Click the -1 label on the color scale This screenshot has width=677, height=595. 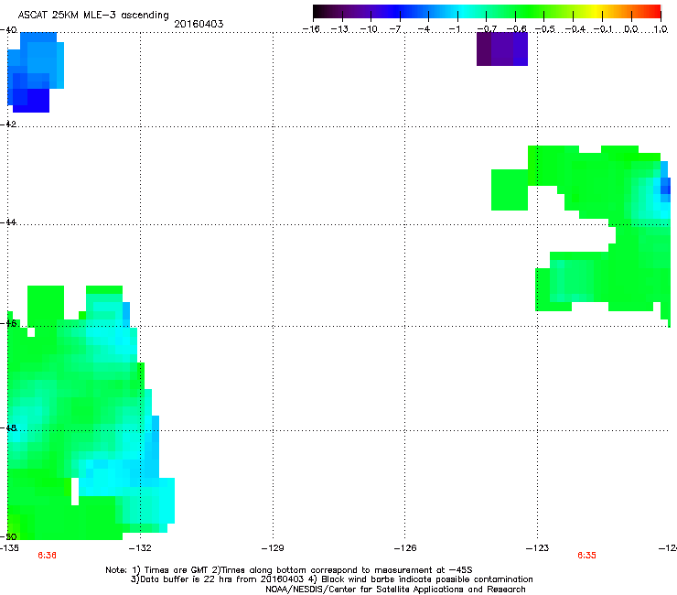pyautogui.click(x=454, y=29)
